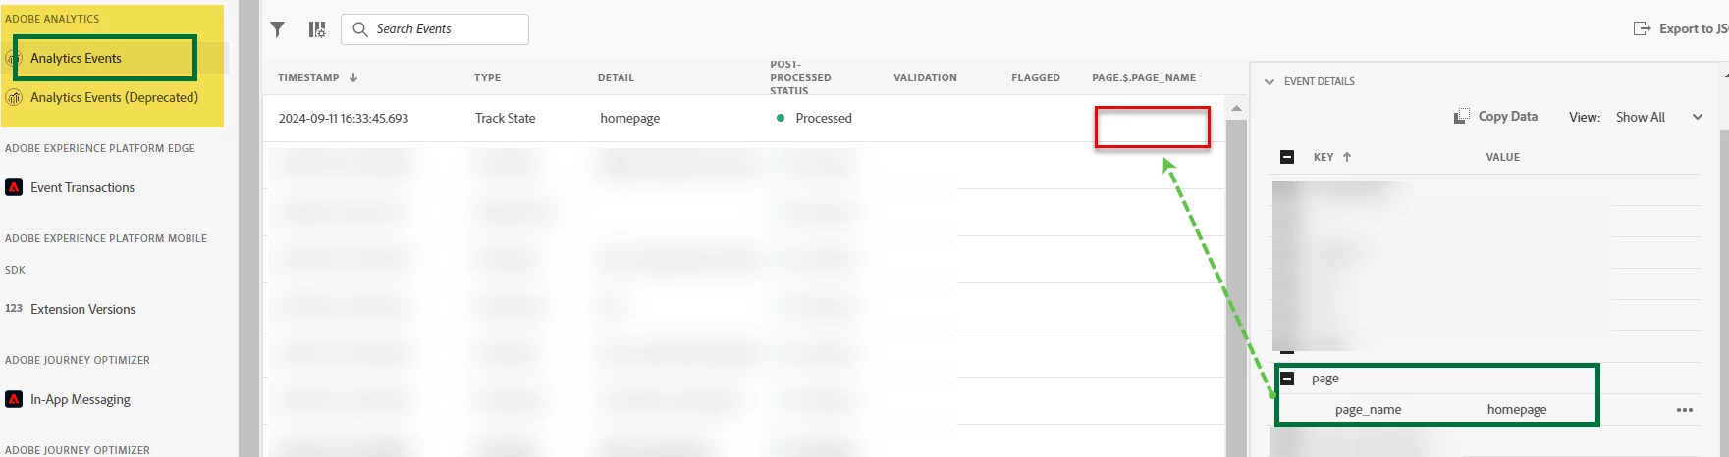Click the magnifier icon in Search Events

point(360,29)
